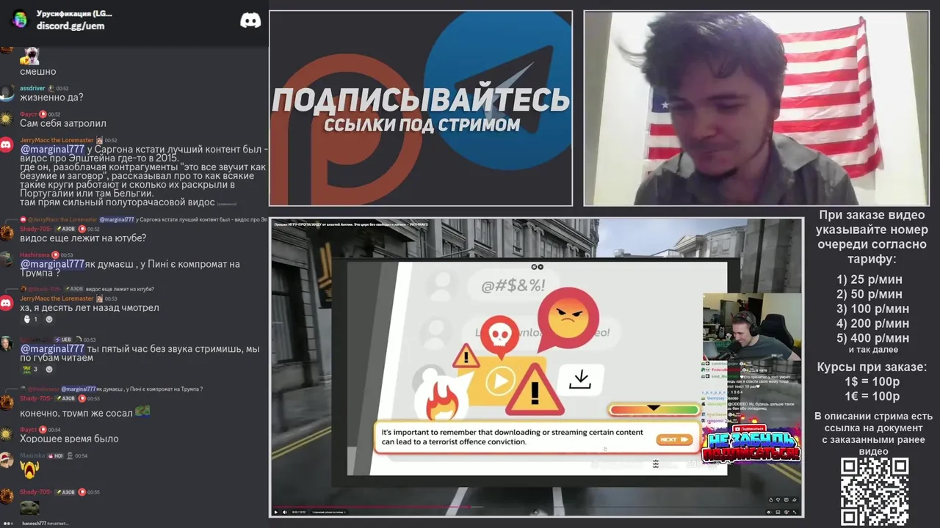
Task: Click the tariff line 1) 25 р/мин
Action: 869,279
